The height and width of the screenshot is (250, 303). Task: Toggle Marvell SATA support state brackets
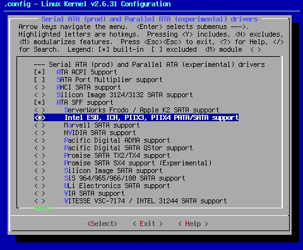click(x=40, y=125)
